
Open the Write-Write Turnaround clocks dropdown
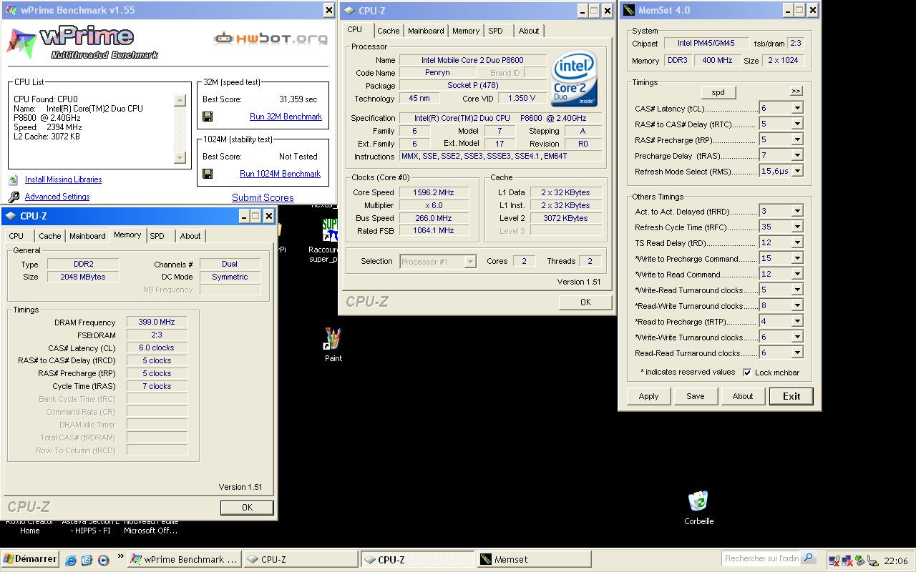tap(796, 337)
